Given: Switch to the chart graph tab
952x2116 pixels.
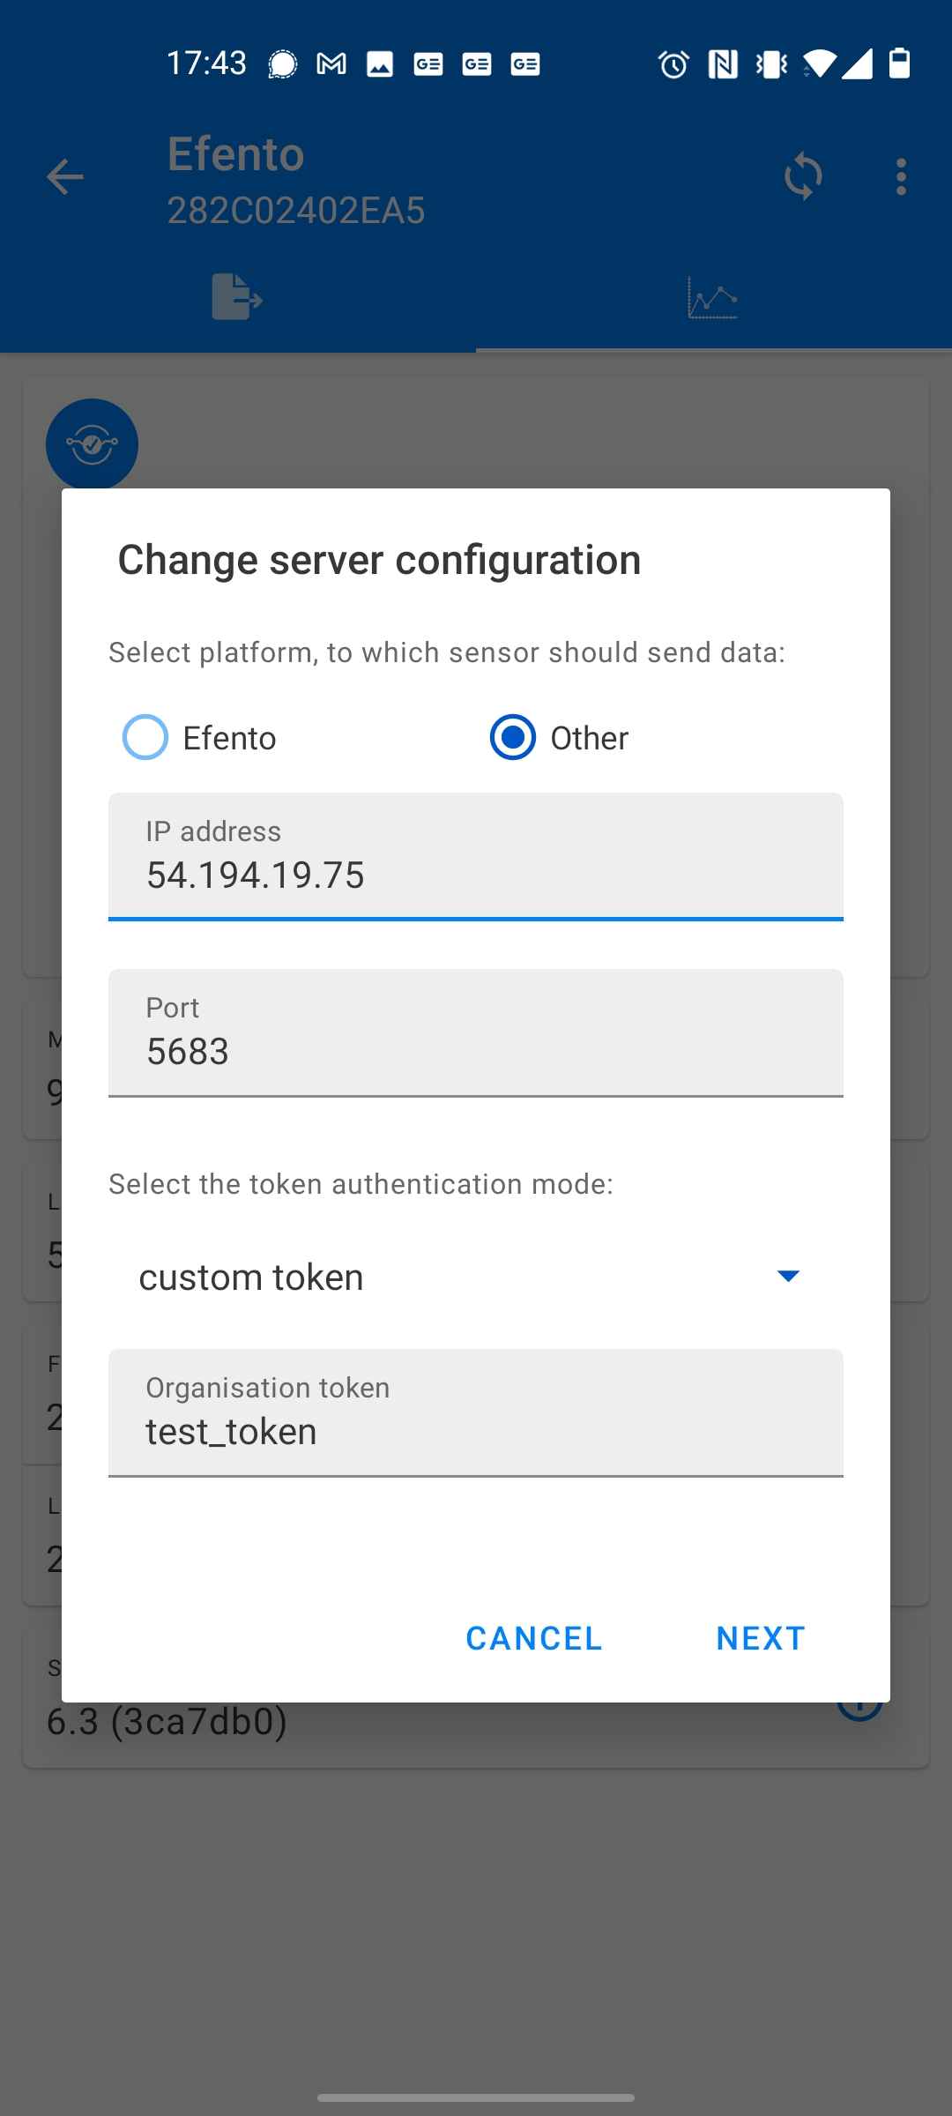Looking at the screenshot, I should point(712,298).
